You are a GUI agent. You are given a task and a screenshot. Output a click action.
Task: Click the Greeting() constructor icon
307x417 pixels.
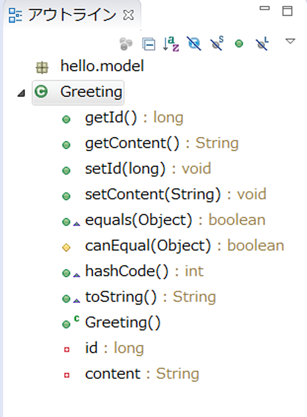tap(67, 324)
